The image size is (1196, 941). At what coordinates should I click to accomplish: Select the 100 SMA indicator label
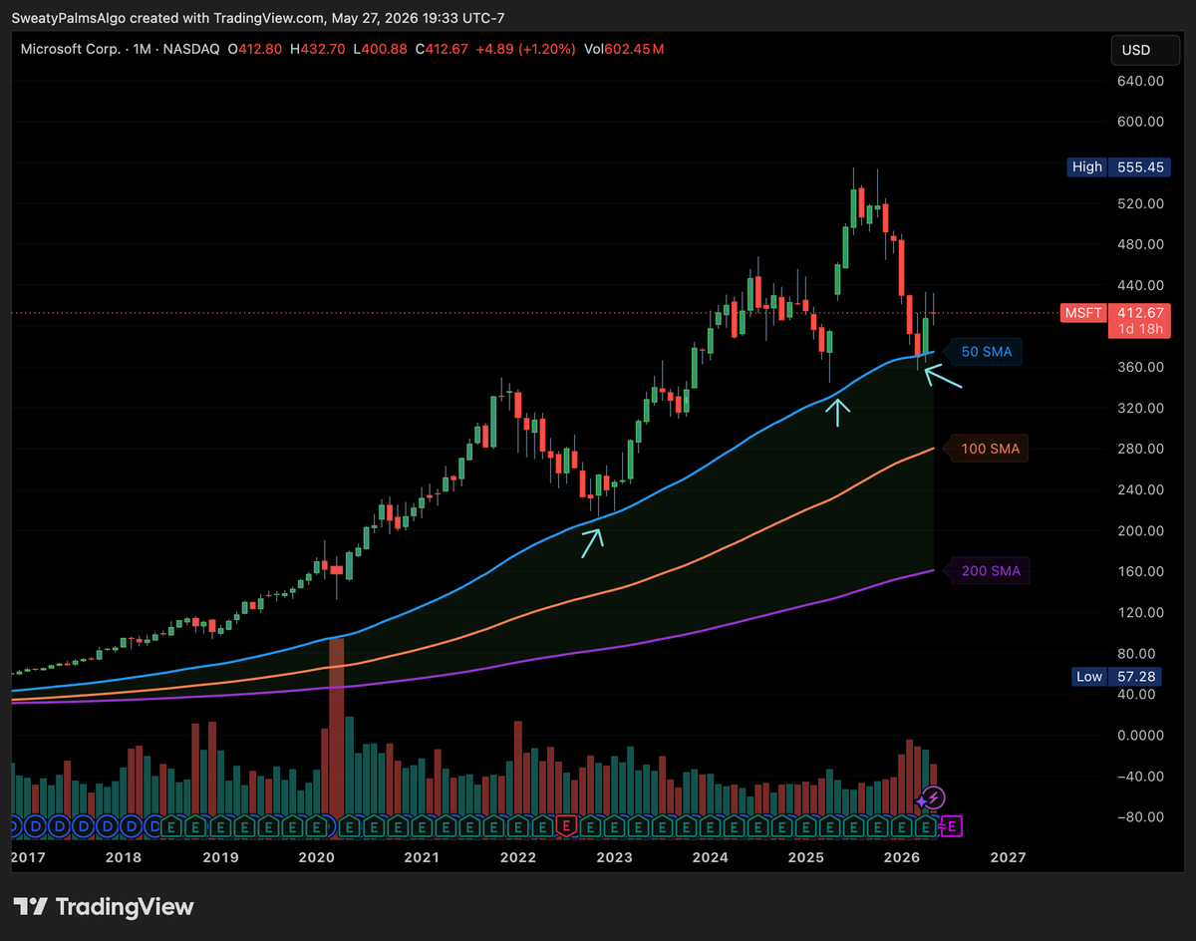click(989, 450)
